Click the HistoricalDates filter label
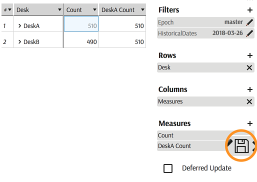Image resolution: width=257 pixels, height=182 pixels. (x=177, y=33)
